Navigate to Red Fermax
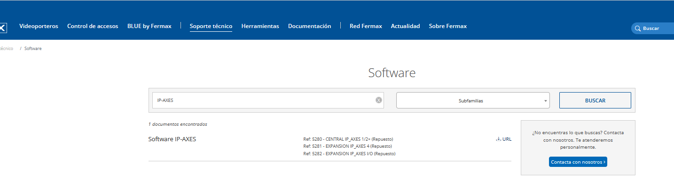674x180 pixels. (366, 26)
